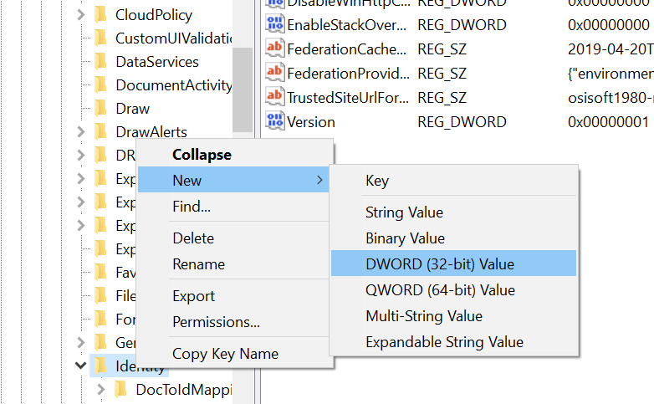
Task: Select the TrustedSiteUrlFor string value icon
Action: 275,96
